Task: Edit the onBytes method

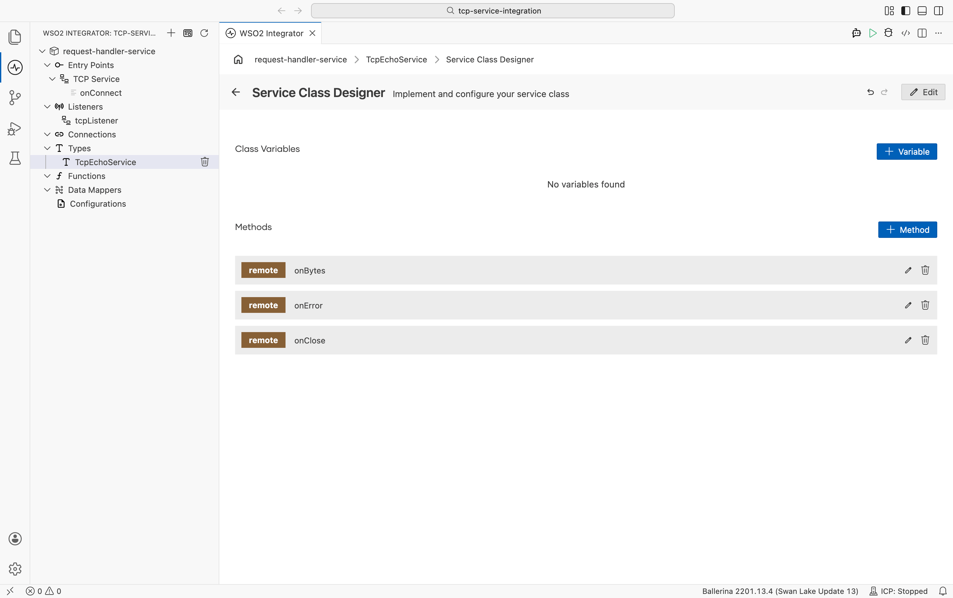Action: coord(908,270)
